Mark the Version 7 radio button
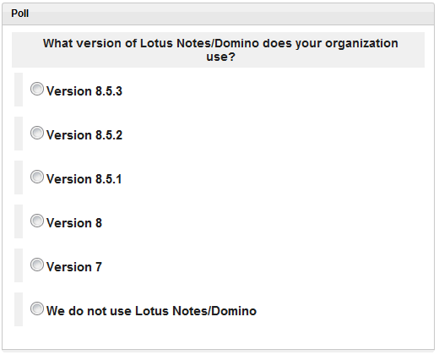Image resolution: width=439 pixels, height=355 pixels. [x=37, y=265]
